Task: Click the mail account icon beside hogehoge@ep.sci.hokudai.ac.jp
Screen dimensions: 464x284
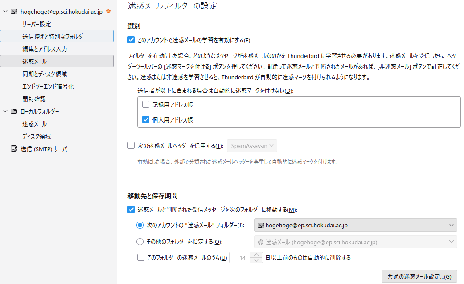Action: coord(14,12)
